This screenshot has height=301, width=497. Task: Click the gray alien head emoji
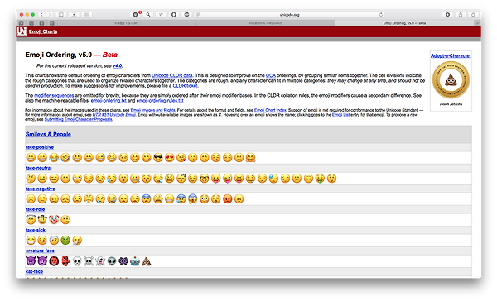click(112, 261)
